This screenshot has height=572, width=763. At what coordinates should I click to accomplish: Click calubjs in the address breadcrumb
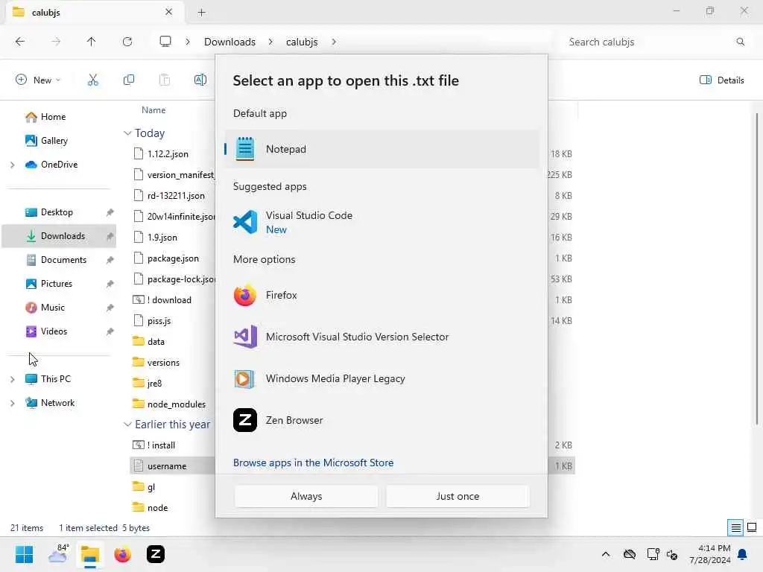(302, 42)
